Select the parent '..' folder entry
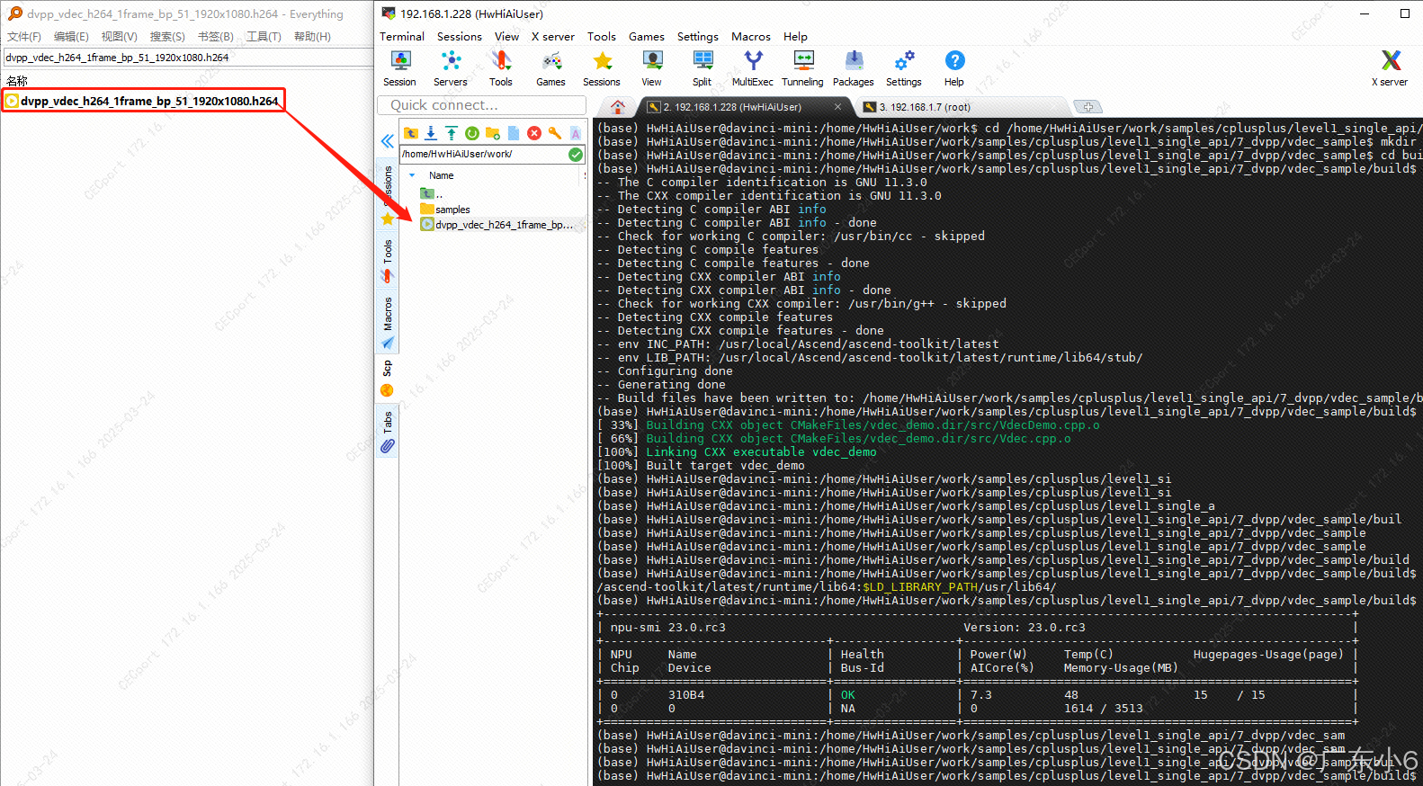 pyautogui.click(x=431, y=194)
